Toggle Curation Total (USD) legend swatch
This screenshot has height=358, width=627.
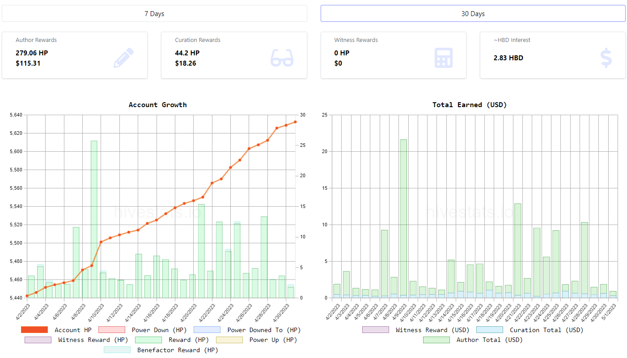coord(490,330)
